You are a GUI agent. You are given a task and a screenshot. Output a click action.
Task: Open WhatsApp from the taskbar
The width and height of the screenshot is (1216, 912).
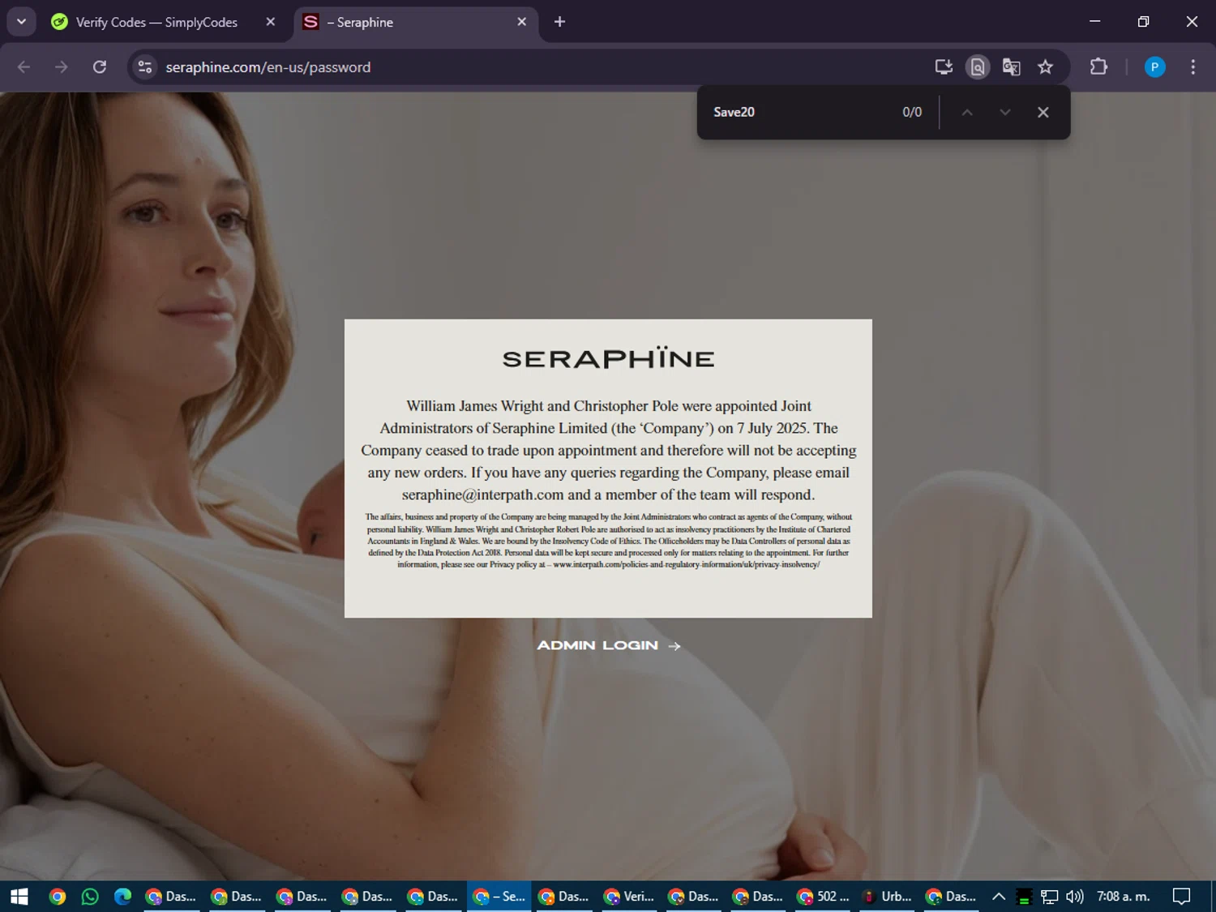(90, 896)
